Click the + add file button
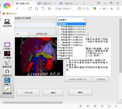 tap(18, 34)
